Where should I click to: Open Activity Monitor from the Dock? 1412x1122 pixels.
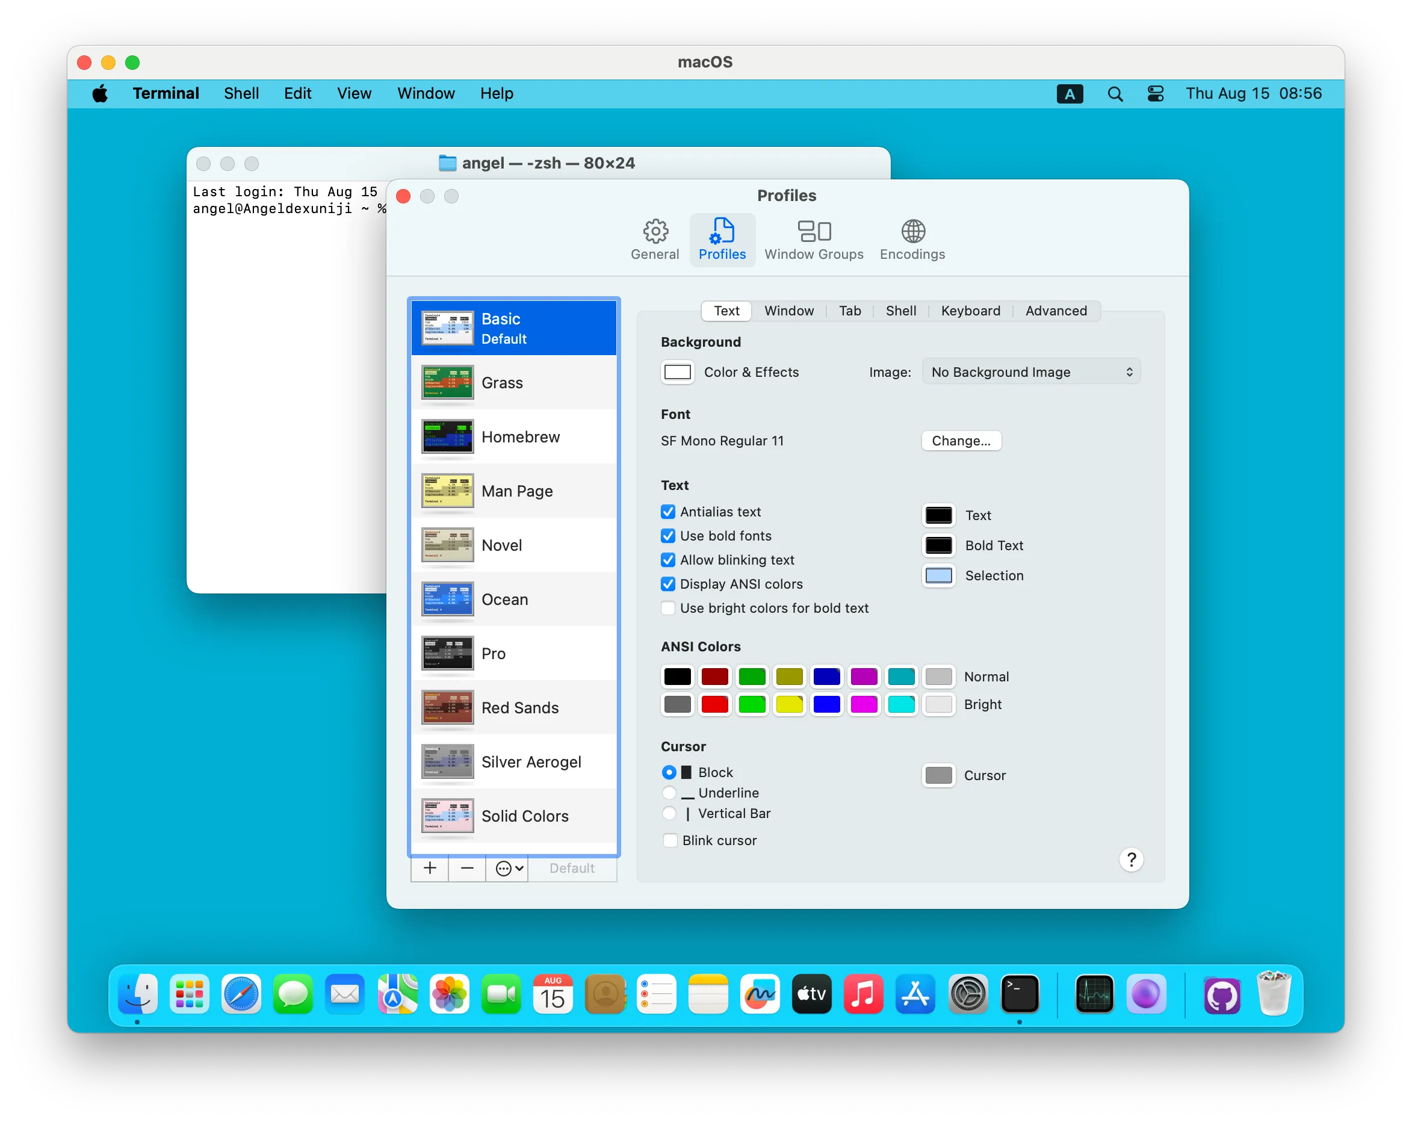pyautogui.click(x=1094, y=994)
